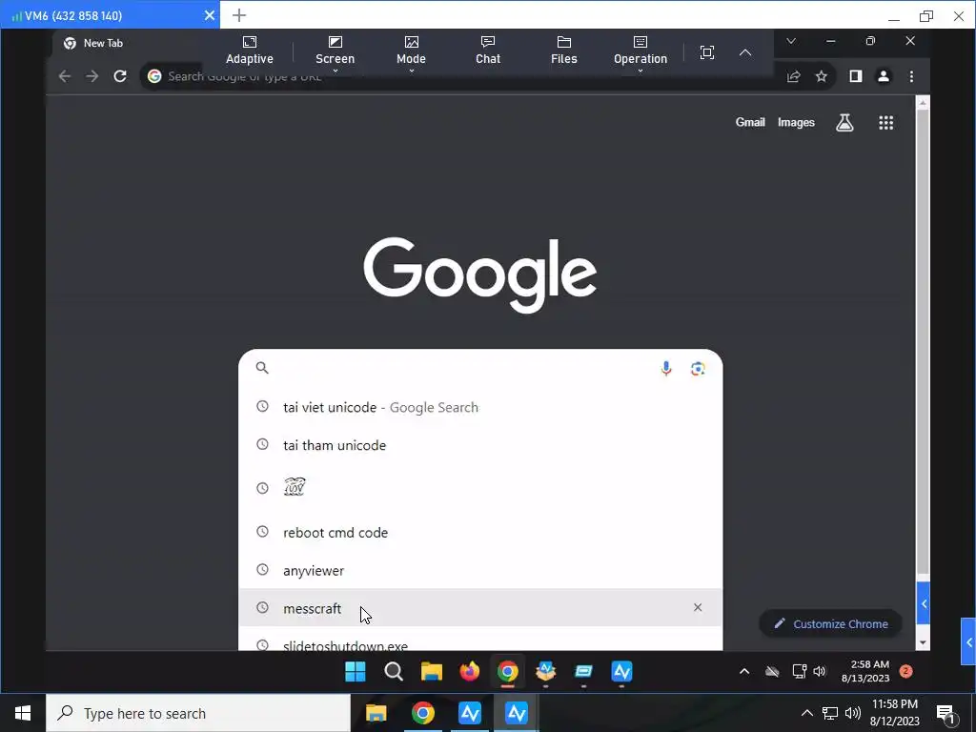Click the remote notification badge

(x=905, y=671)
